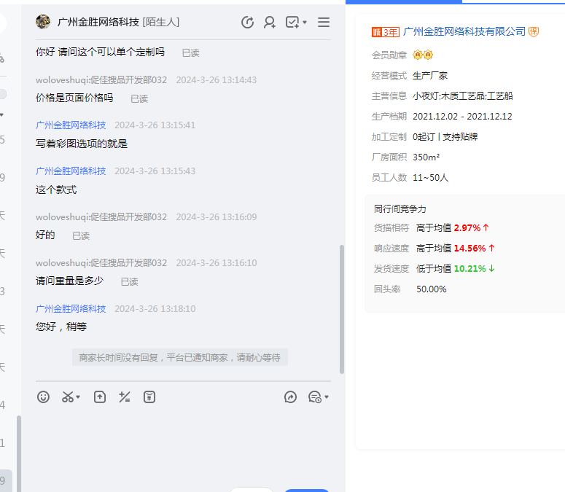Click the add contact icon
The width and height of the screenshot is (565, 492).
[x=270, y=23]
